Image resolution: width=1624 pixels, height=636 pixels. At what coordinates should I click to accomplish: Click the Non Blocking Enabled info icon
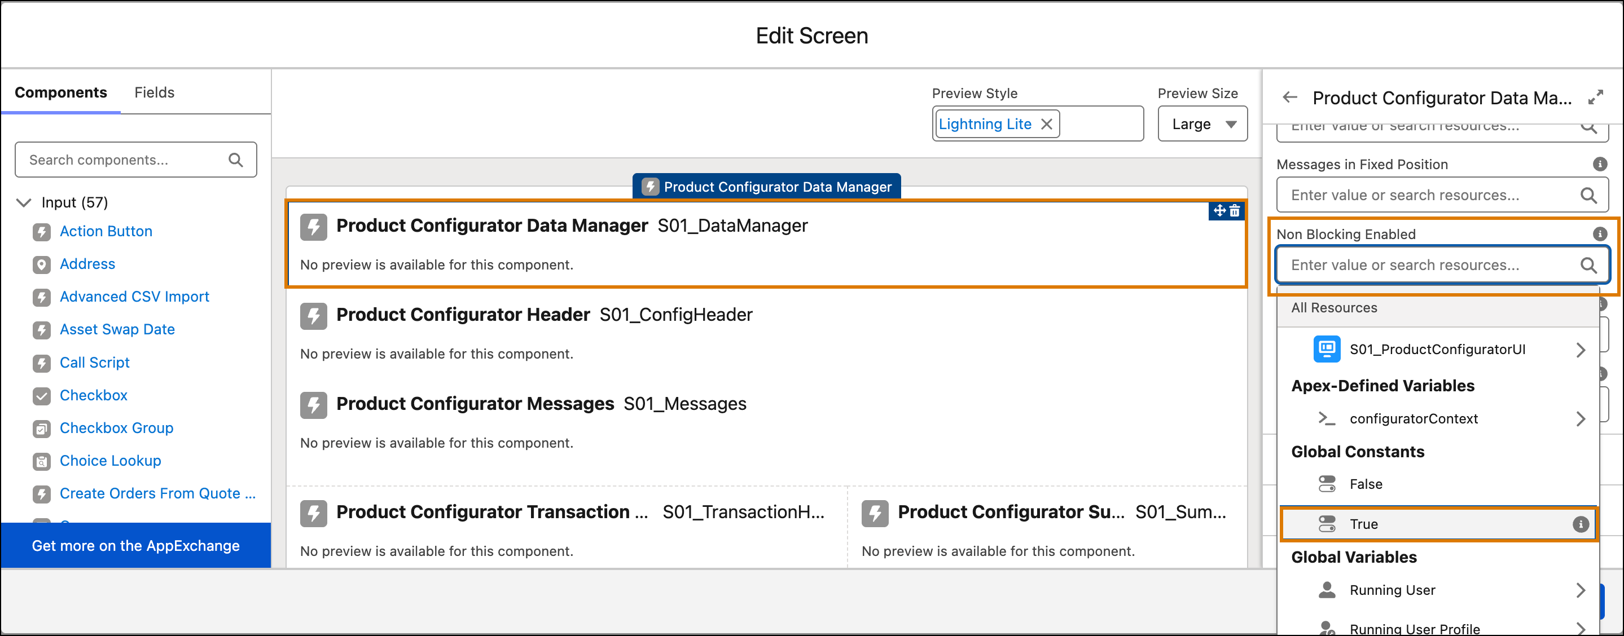coord(1599,234)
